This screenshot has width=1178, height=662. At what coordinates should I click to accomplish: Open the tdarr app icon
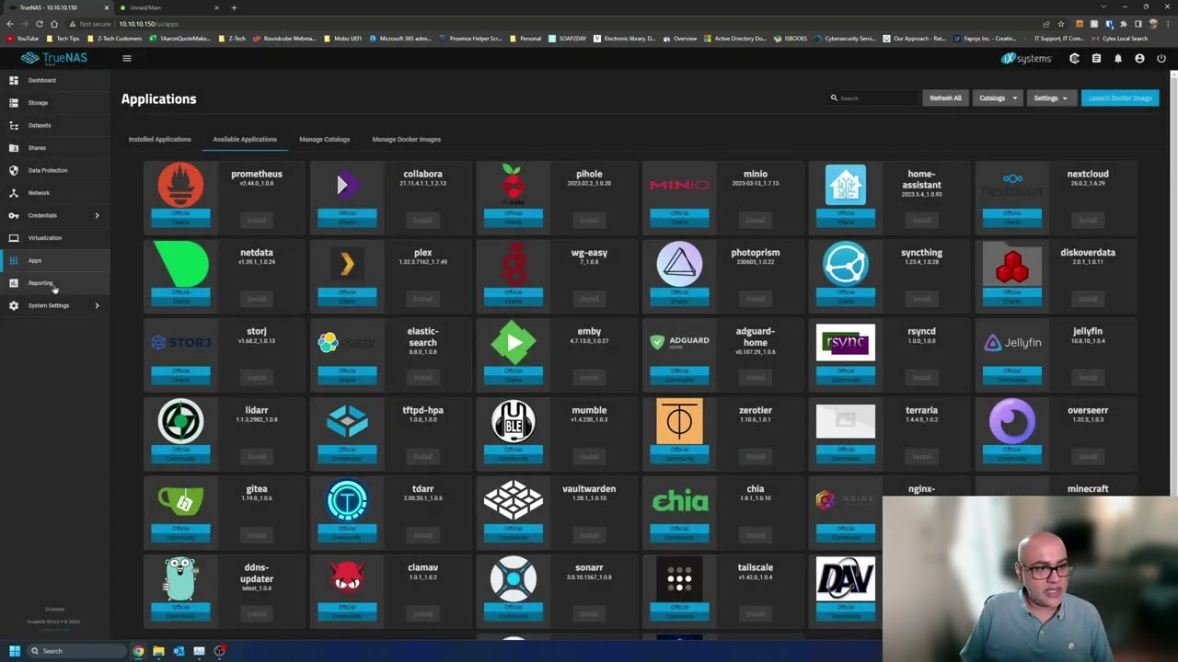coord(347,500)
